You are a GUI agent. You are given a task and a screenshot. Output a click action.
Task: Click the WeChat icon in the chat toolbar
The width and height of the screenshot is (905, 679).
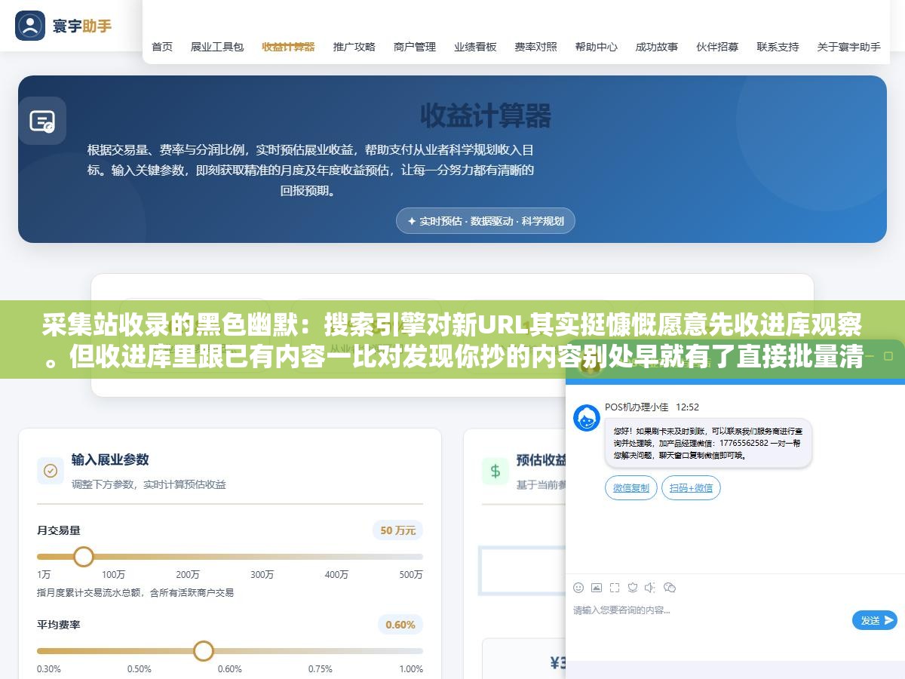pos(670,588)
